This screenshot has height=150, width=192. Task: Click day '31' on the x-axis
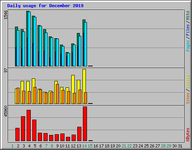[x=180, y=146]
